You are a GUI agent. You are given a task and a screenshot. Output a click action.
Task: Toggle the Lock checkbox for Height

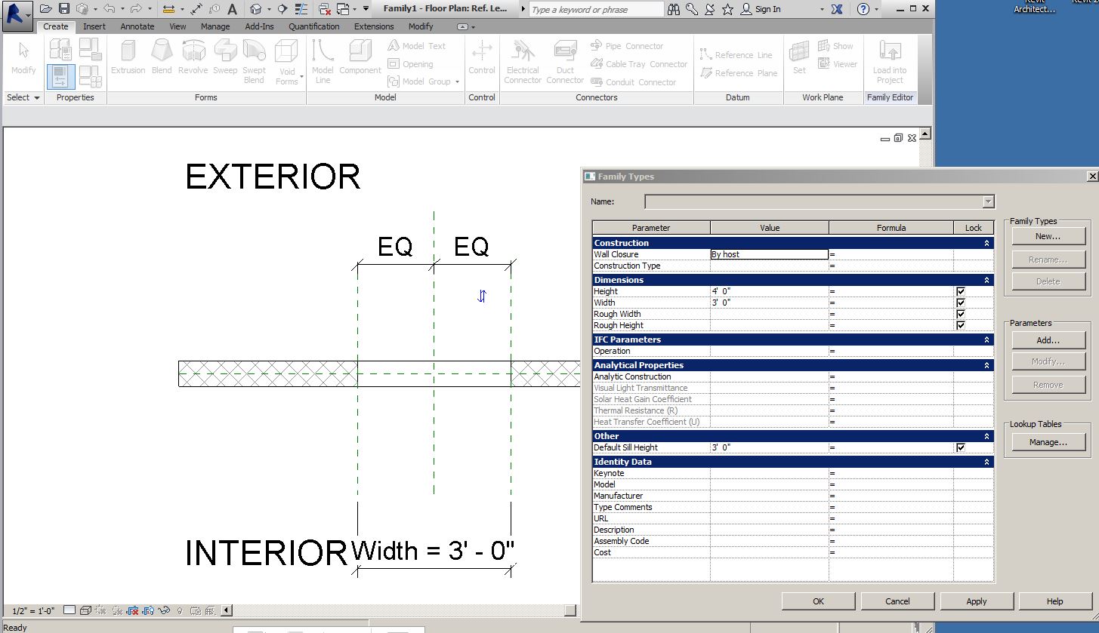961,291
